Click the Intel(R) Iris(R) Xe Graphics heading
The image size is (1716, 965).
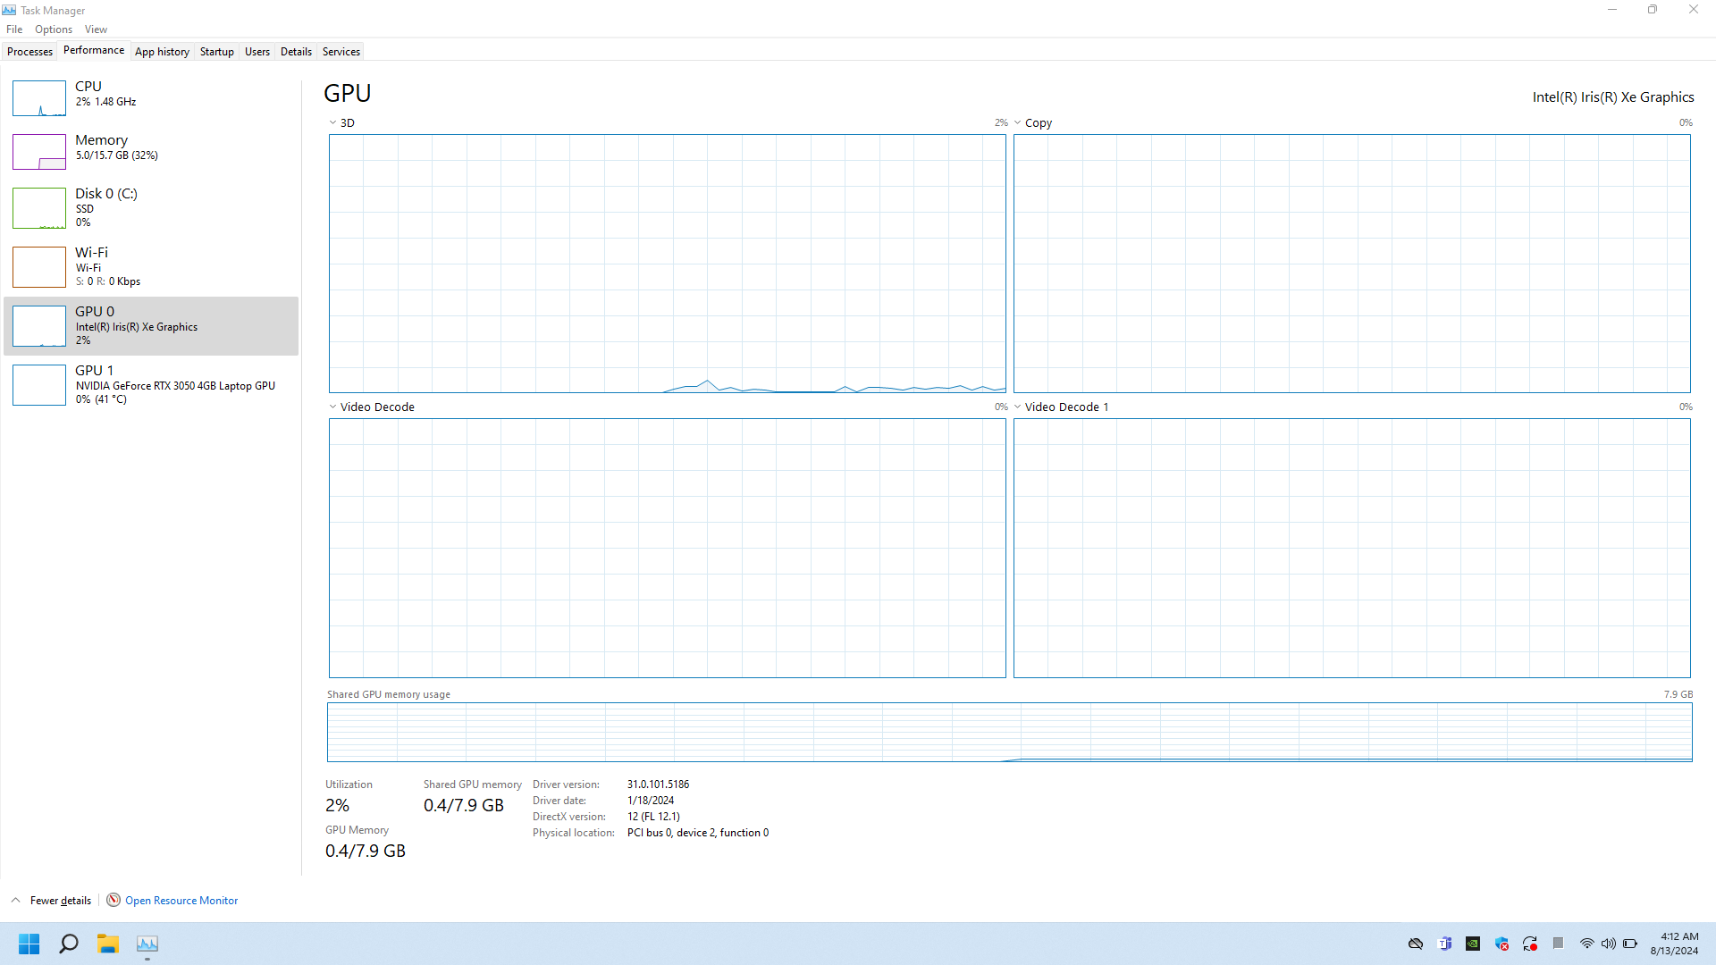point(1613,97)
